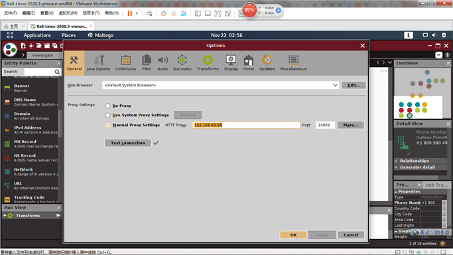Expand the Relationships section in Detail View
Viewport: 453px width, 255px height.
click(x=397, y=161)
